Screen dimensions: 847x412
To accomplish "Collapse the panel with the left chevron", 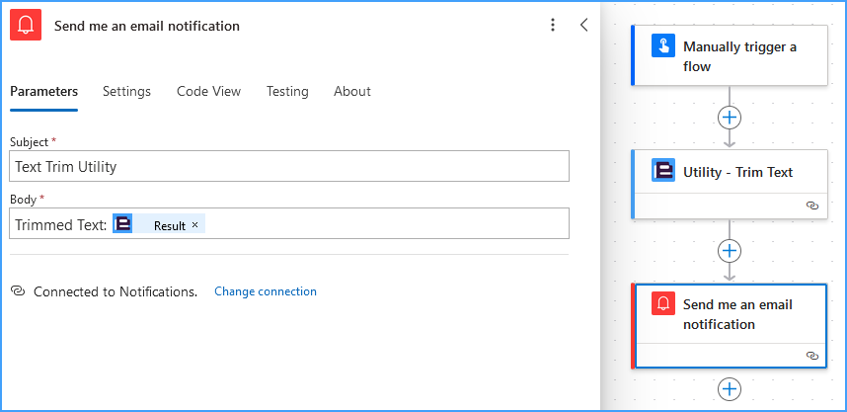I will [x=583, y=25].
